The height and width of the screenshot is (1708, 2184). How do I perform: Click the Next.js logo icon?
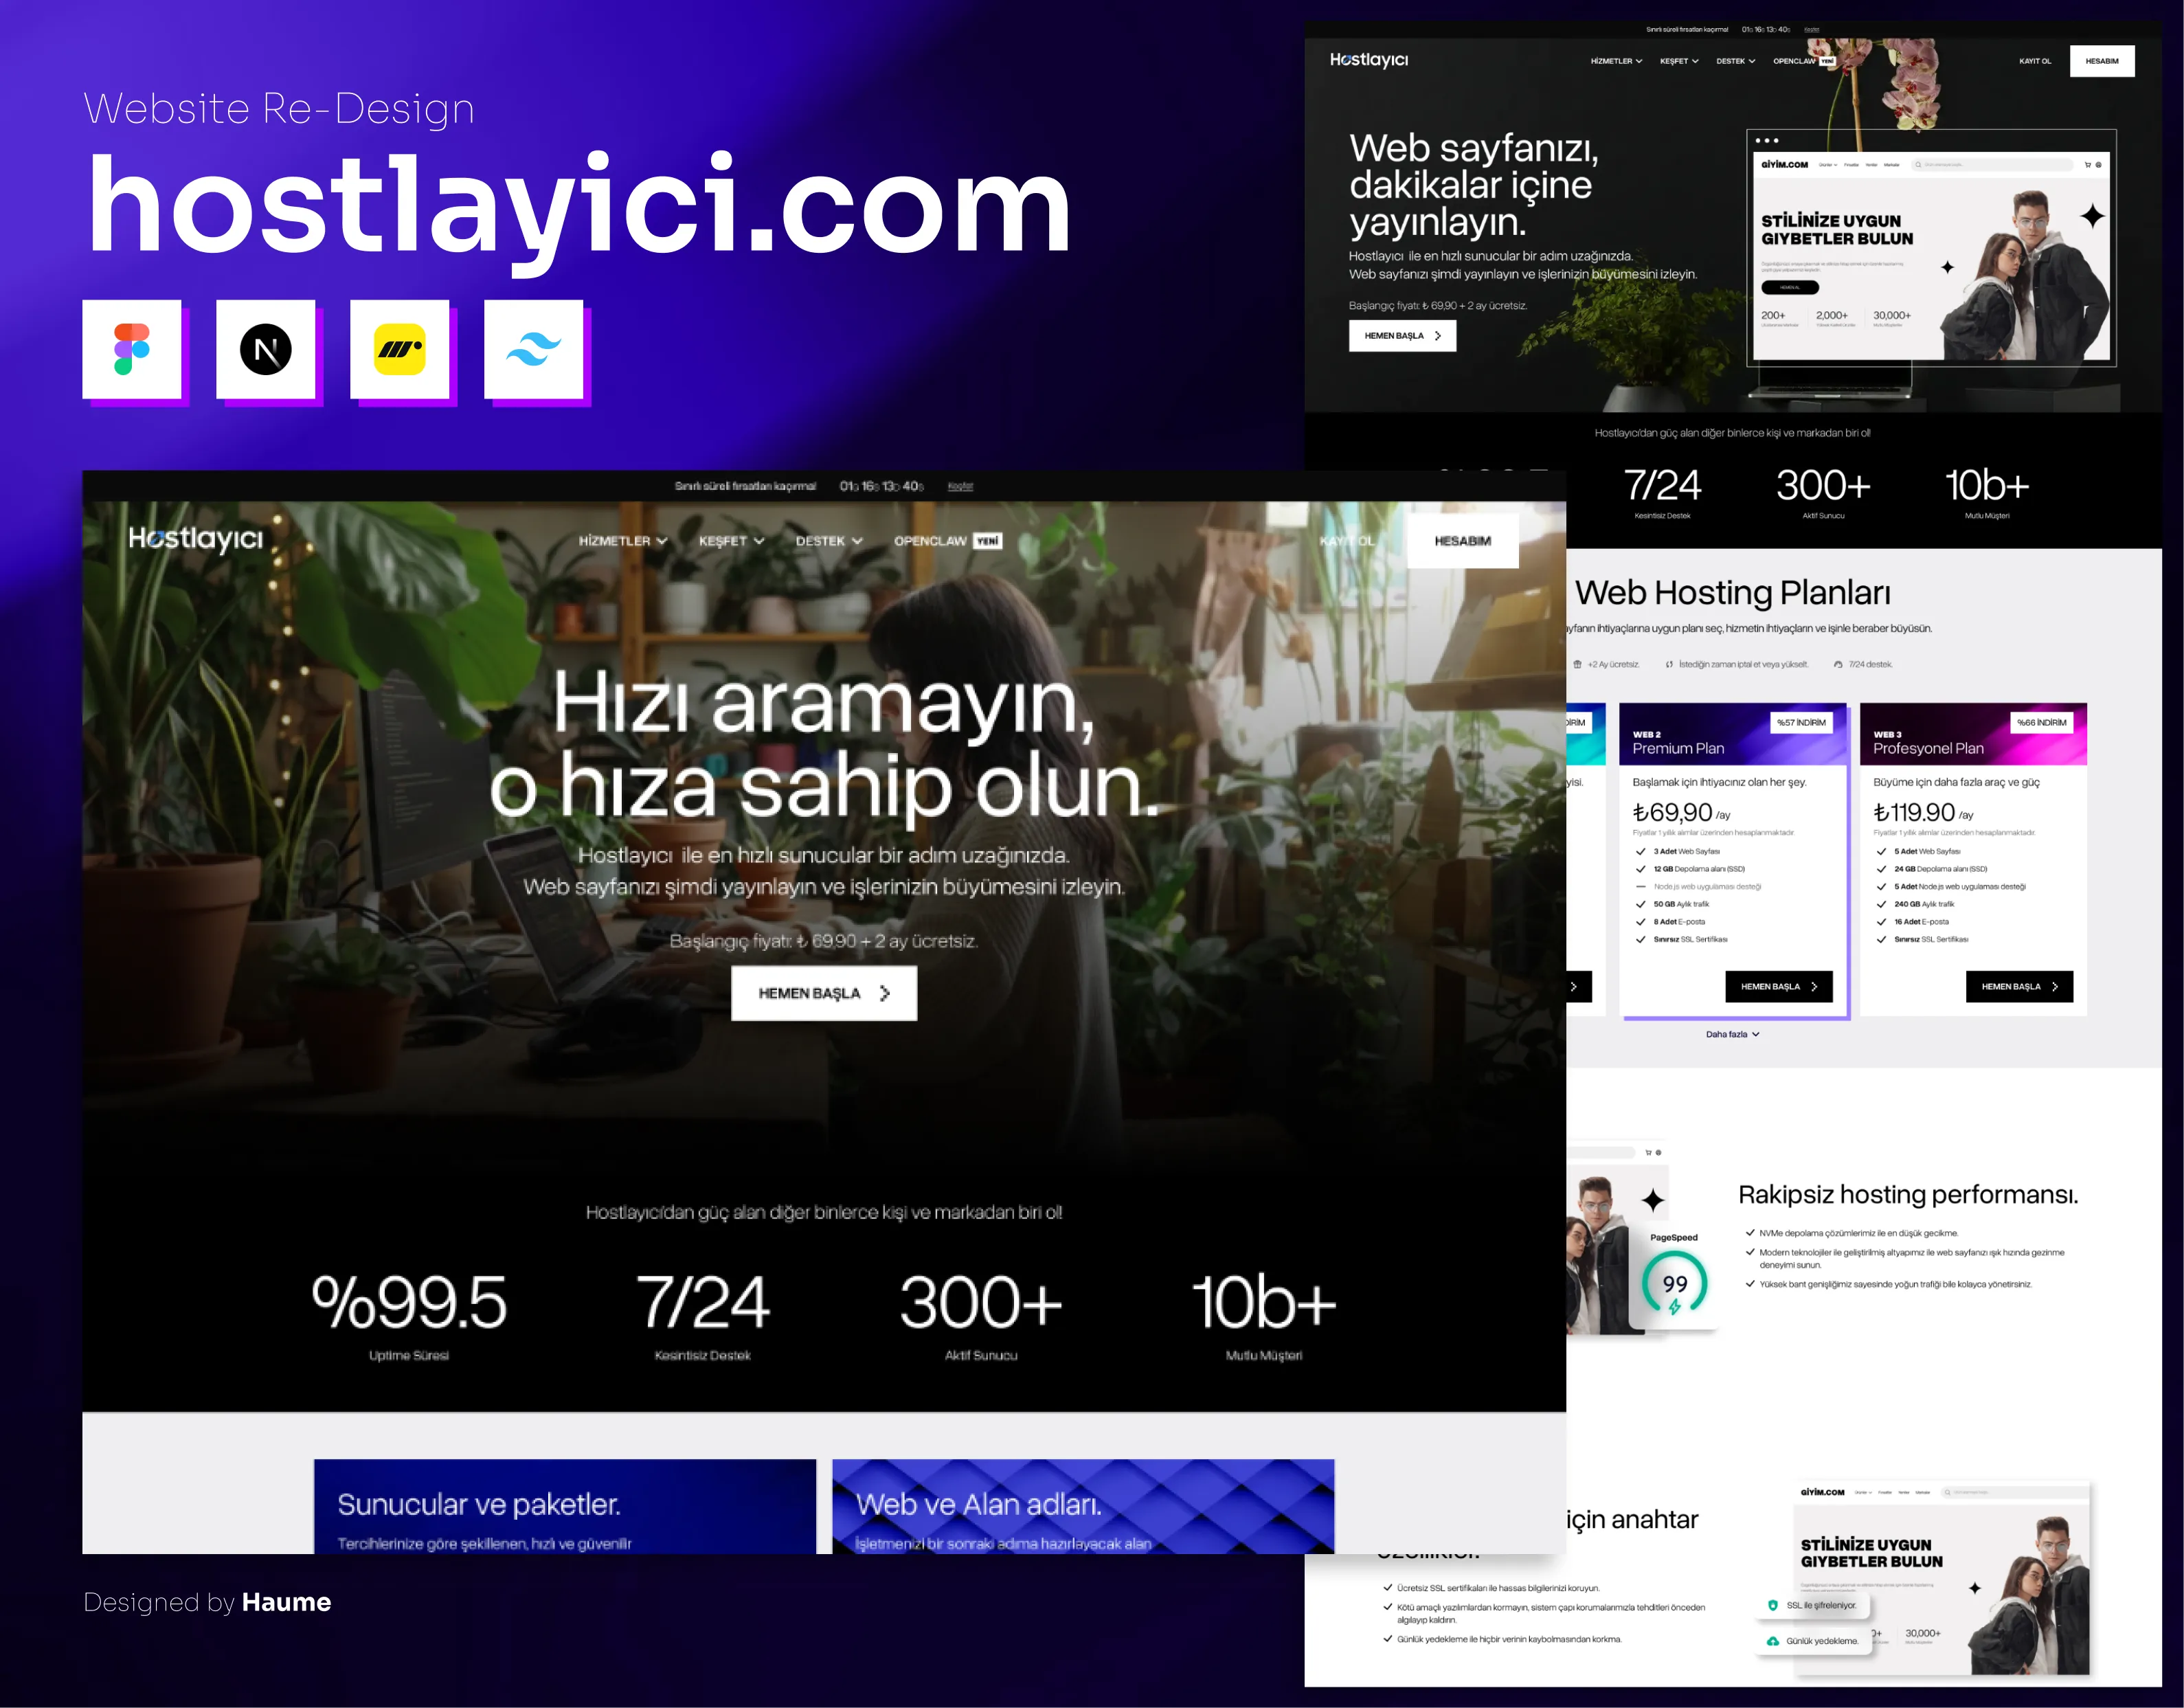point(266,349)
